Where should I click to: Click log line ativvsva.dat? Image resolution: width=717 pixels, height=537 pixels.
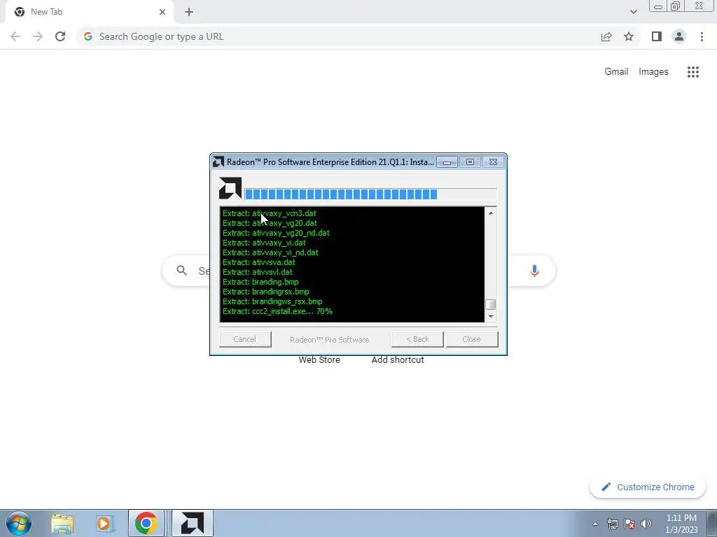pos(259,262)
